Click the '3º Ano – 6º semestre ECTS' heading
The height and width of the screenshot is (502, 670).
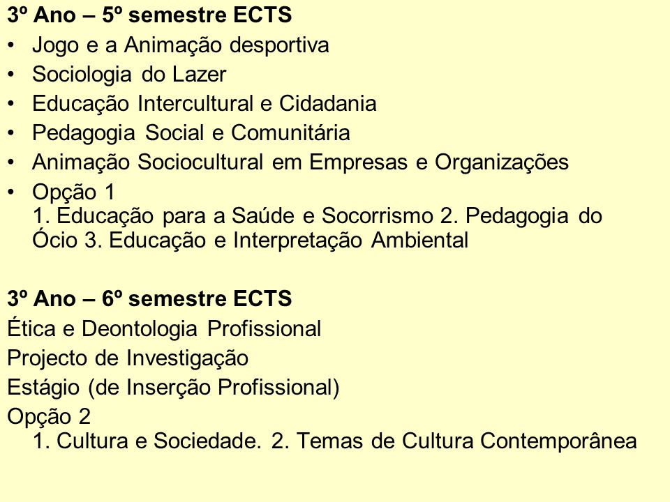coord(149,298)
